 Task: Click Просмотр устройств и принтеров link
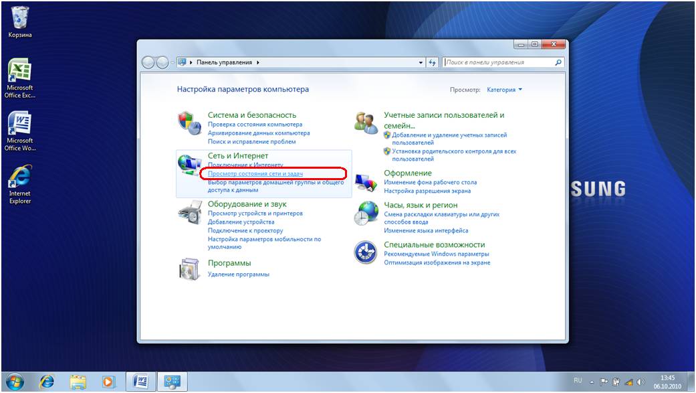(255, 214)
